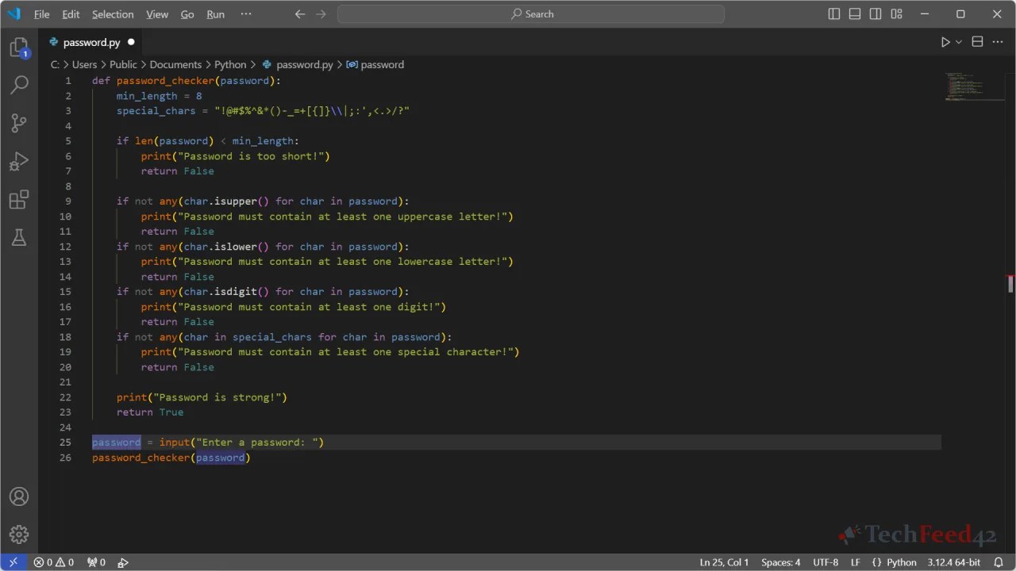Click min_length on line 2

point(147,96)
